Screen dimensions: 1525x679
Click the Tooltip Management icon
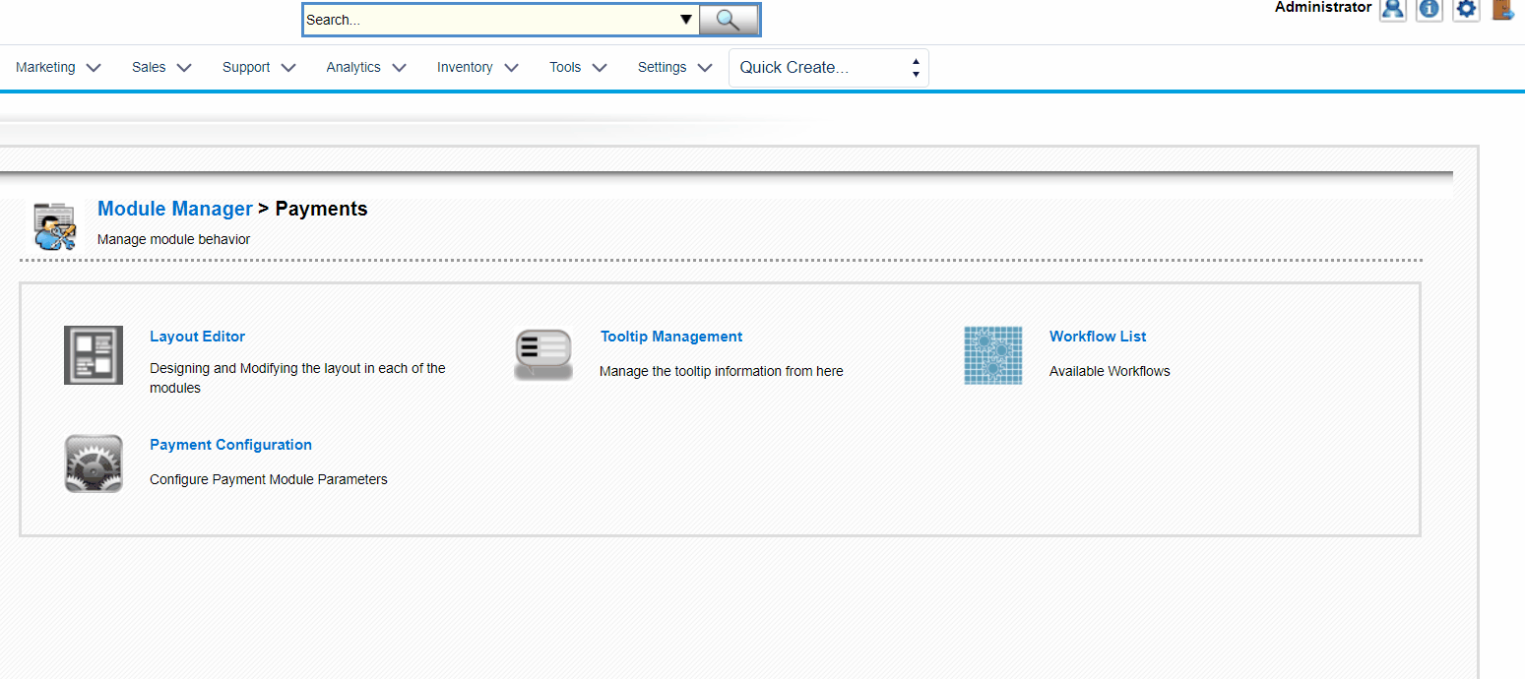[x=543, y=355]
